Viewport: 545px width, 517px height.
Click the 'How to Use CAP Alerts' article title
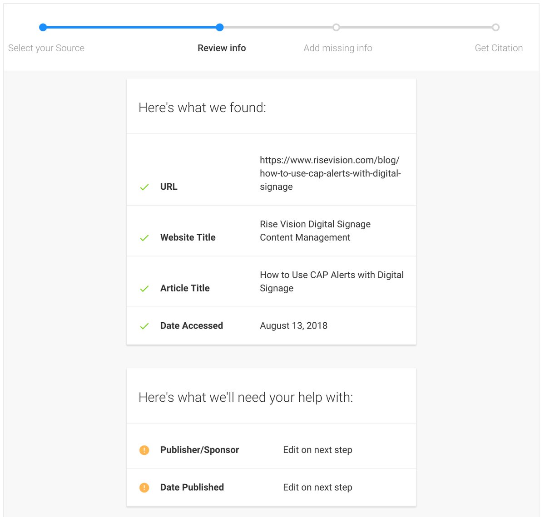point(332,281)
